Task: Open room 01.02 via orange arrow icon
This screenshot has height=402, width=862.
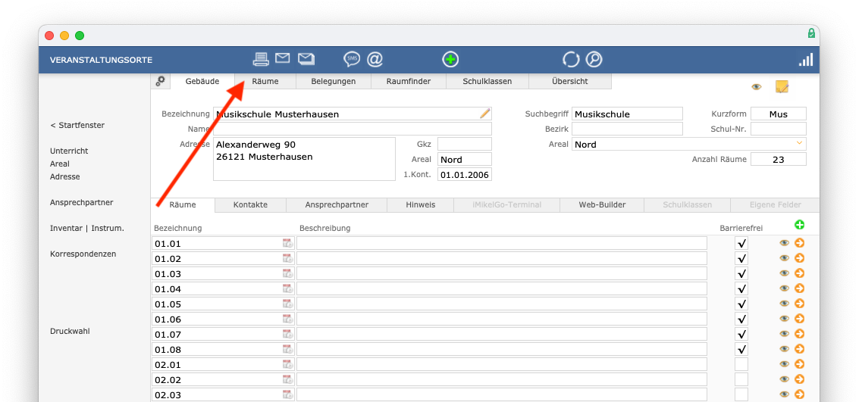Action: 799,257
